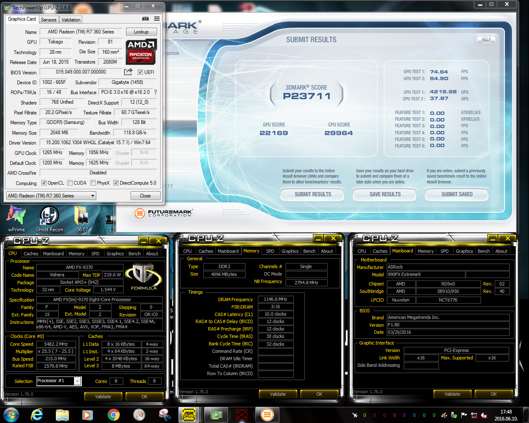This screenshot has width=529, height=423.
Task: Launch Internet Explorer from the taskbar
Action: (37, 414)
